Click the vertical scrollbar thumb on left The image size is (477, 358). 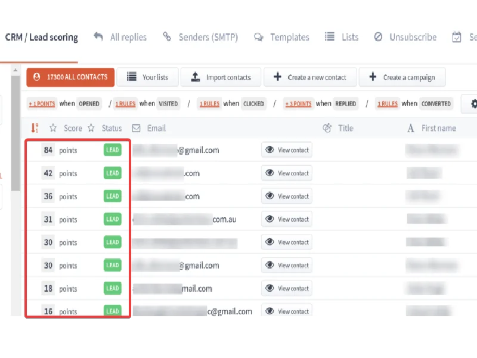[16, 133]
